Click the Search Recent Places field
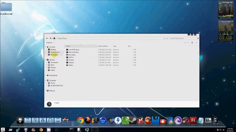236x132 pixels. point(183,38)
